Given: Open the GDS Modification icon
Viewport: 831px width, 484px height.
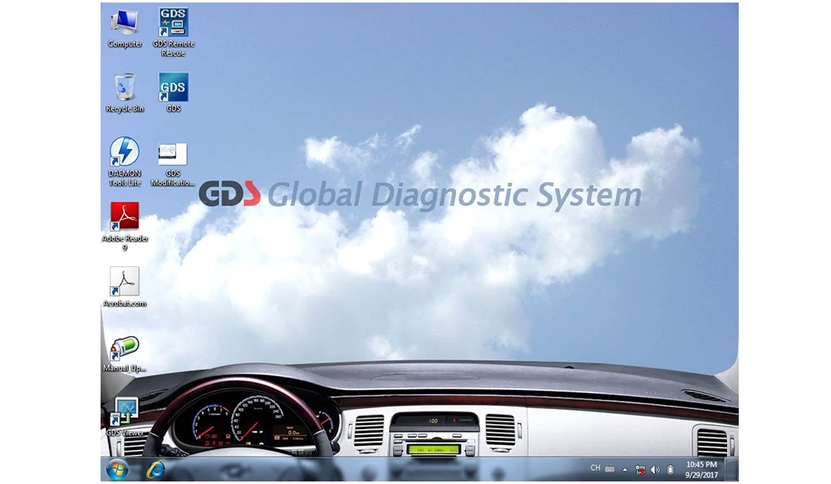Looking at the screenshot, I should [x=173, y=165].
